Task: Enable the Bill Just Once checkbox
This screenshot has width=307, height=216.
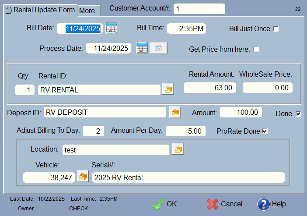Action: click(276, 29)
